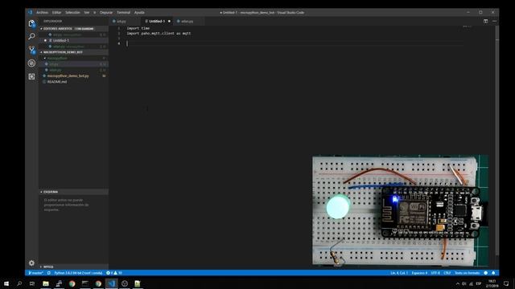Open README.md in the file tree
The width and height of the screenshot is (515, 289).
click(74, 82)
